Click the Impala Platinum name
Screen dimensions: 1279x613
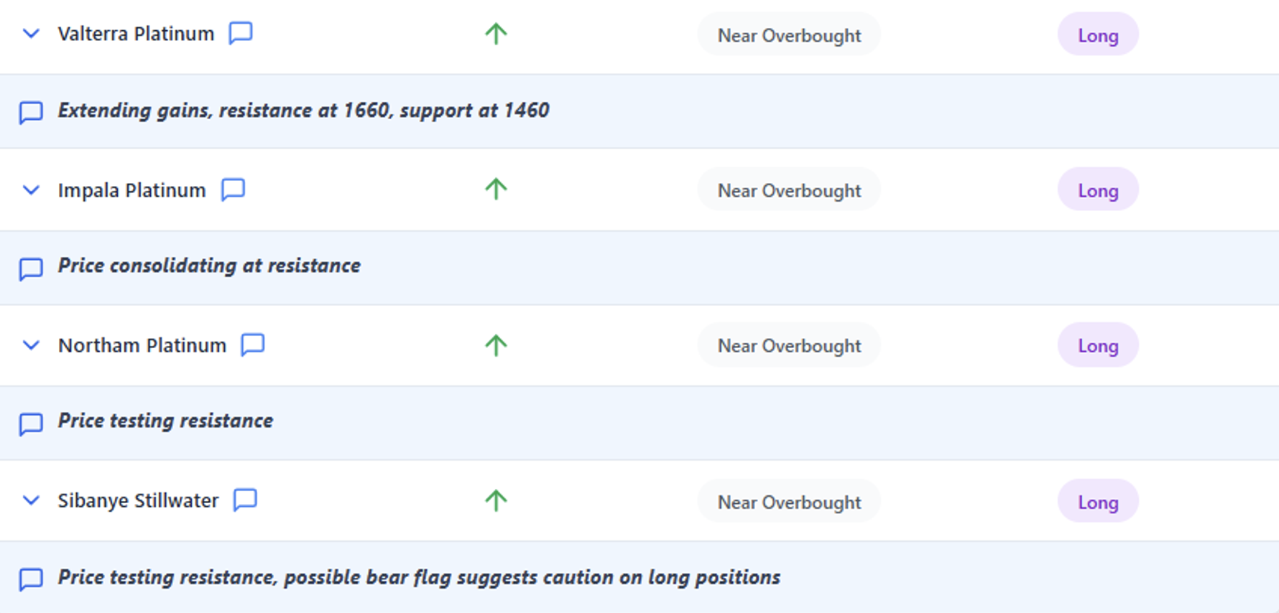tap(131, 190)
